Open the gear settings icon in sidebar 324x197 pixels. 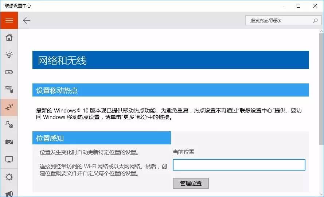pos(9,177)
